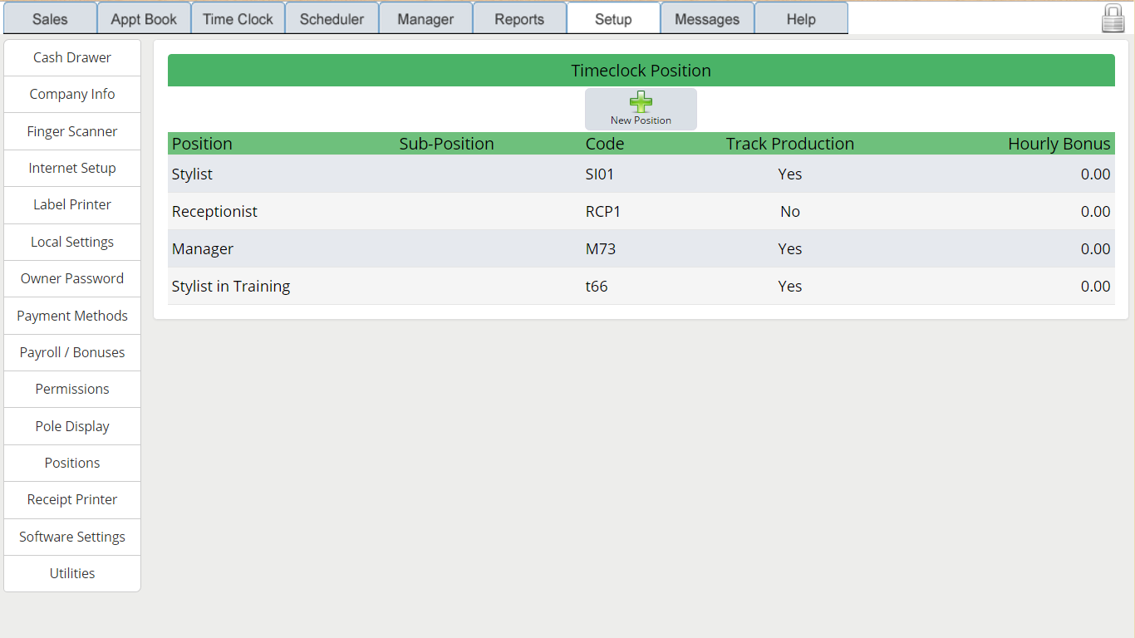Open Company Info in sidebar

click(72, 94)
